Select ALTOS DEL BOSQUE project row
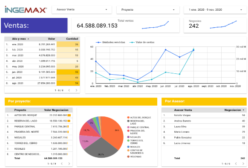The image size is (248, 168). coord(39,115)
